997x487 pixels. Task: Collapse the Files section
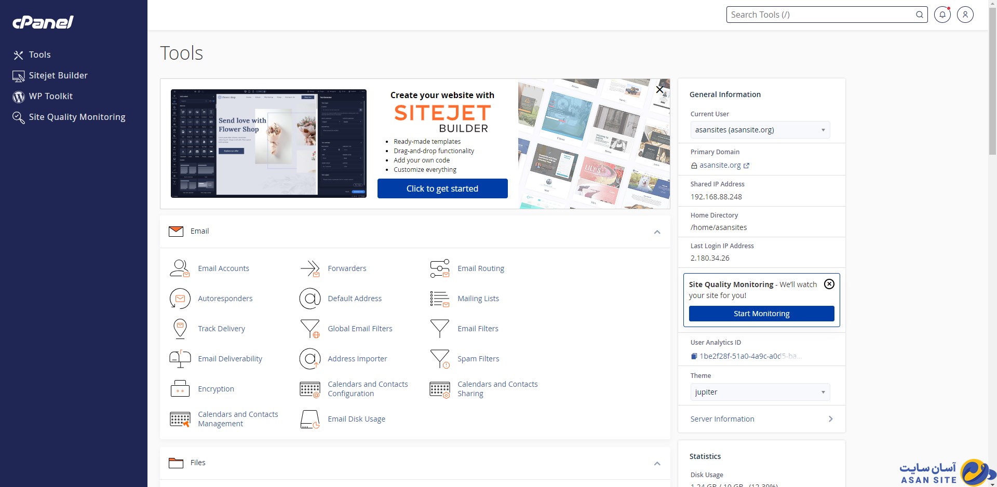[x=657, y=463]
